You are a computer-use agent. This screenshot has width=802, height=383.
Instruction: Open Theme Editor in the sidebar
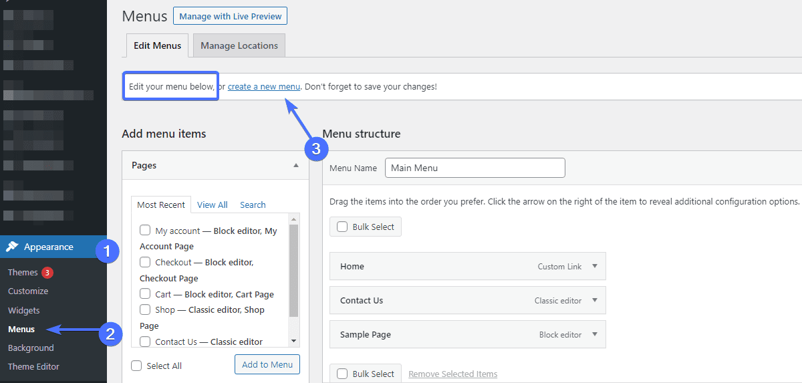point(33,366)
